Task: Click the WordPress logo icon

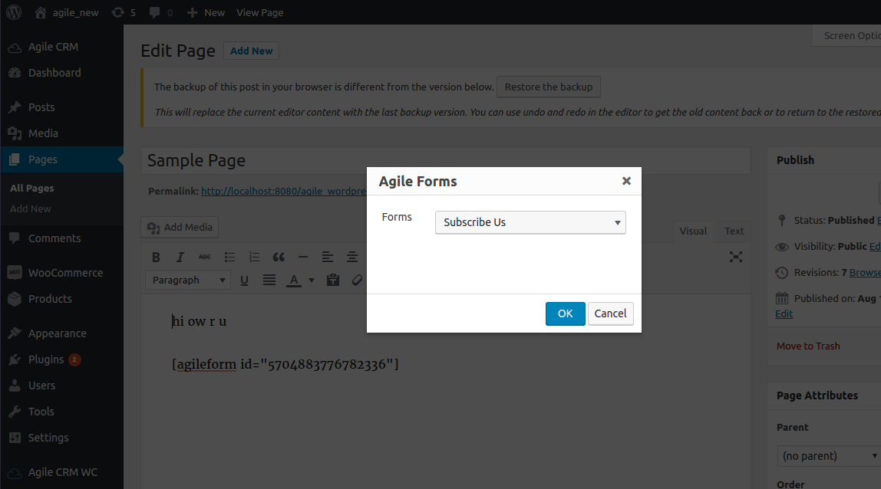Action: (x=14, y=11)
